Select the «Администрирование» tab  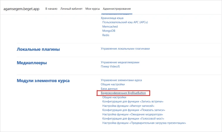[117, 9]
